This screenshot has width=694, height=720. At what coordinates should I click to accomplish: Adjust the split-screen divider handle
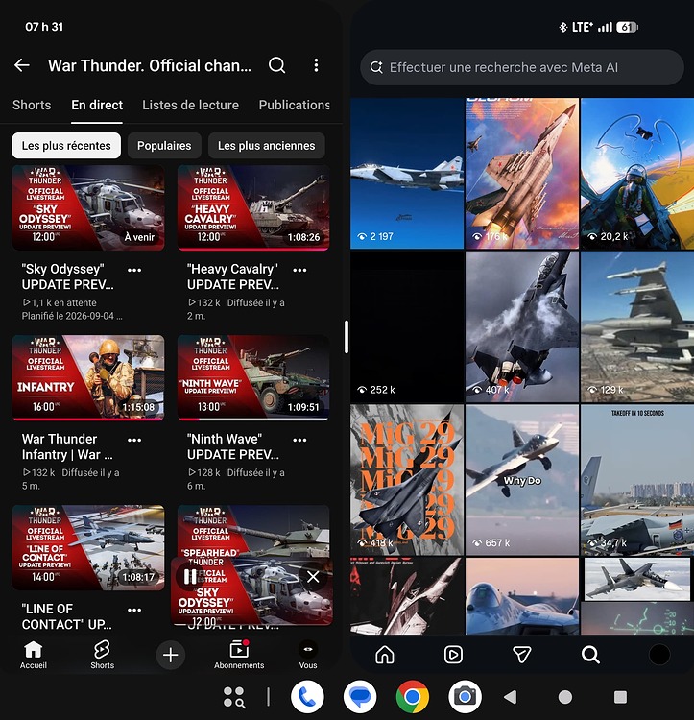(347, 337)
